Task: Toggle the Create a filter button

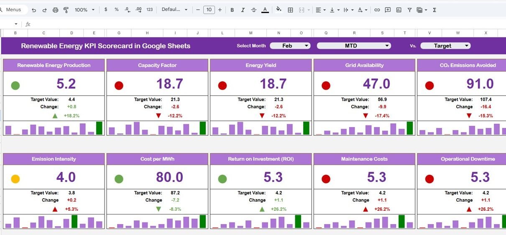Action: (x=409, y=10)
